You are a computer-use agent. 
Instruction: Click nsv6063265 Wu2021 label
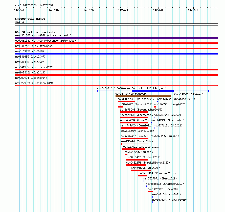pyautogui.click(x=165, y=136)
